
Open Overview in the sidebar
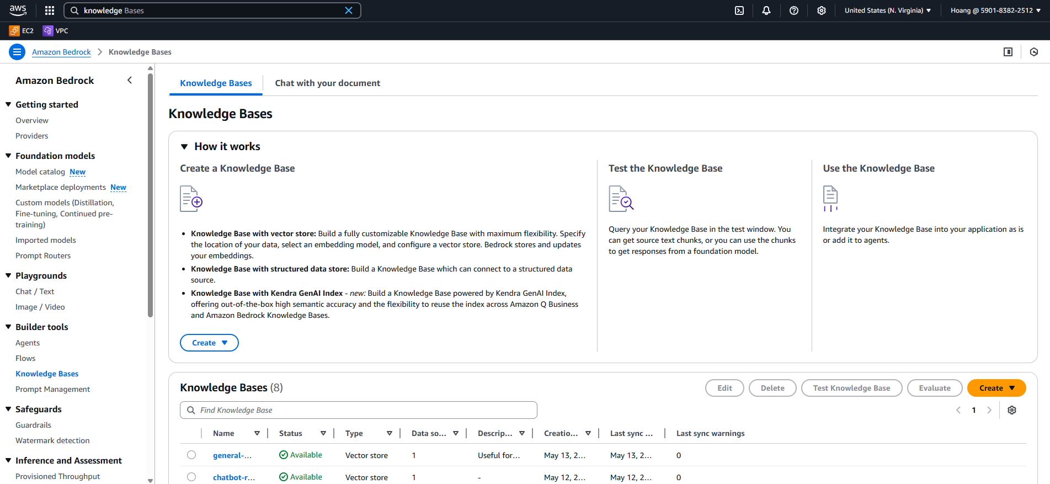pos(32,120)
